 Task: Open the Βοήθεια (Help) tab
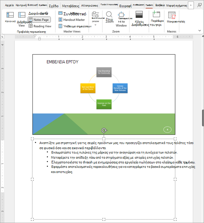coord(160,5)
